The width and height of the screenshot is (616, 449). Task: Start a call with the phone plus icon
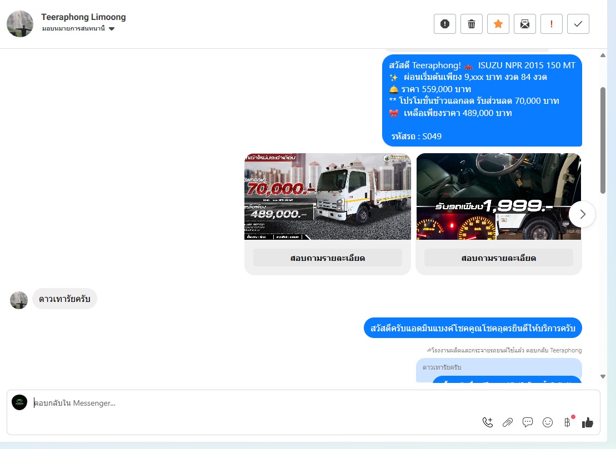[488, 422]
